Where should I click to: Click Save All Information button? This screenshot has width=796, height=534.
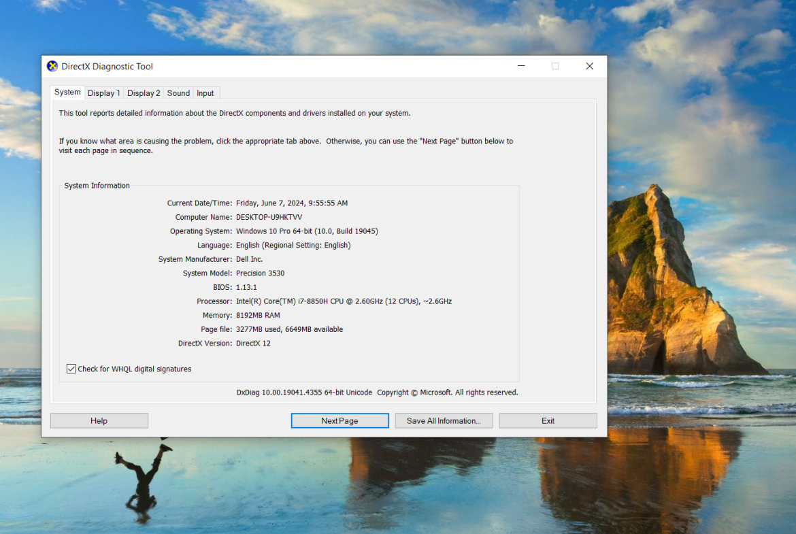(444, 421)
